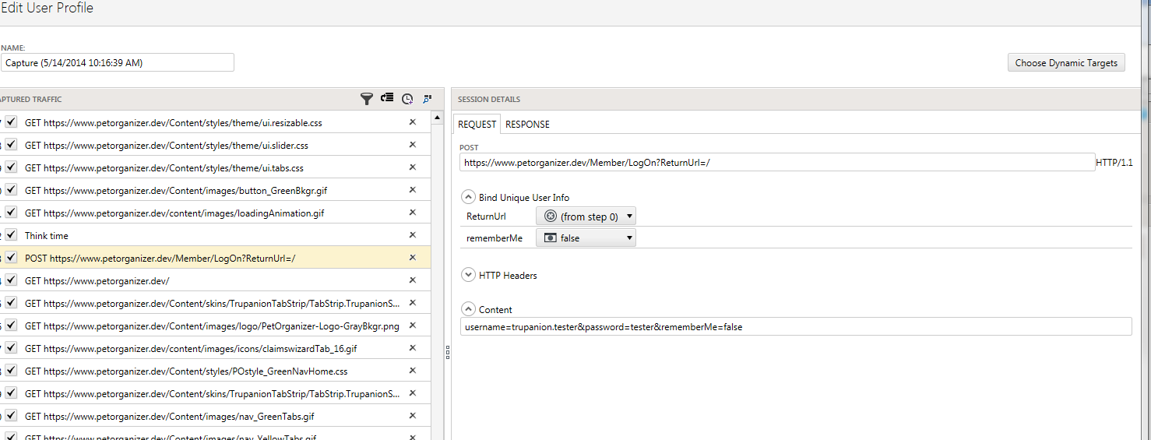The image size is (1151, 440).
Task: Click the Choose Dynamic Targets button
Action: pyautogui.click(x=1065, y=63)
